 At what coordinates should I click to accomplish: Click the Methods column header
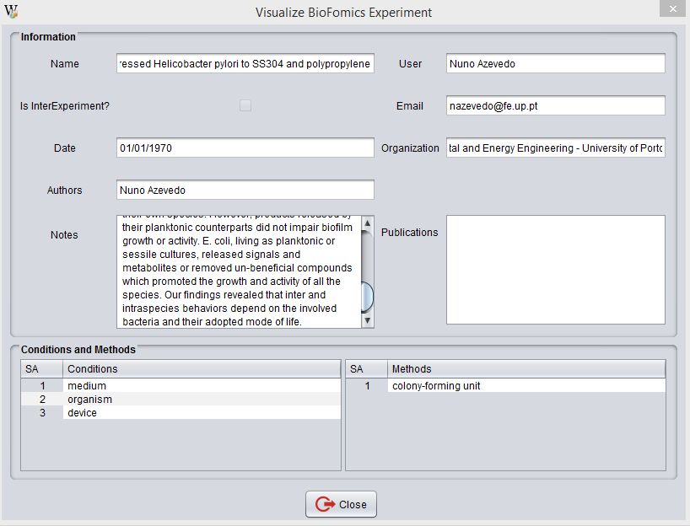click(x=526, y=369)
